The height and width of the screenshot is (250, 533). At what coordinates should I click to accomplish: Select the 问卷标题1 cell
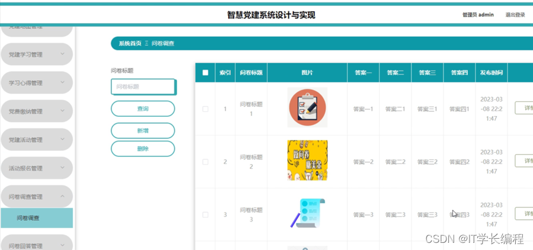tap(251, 109)
